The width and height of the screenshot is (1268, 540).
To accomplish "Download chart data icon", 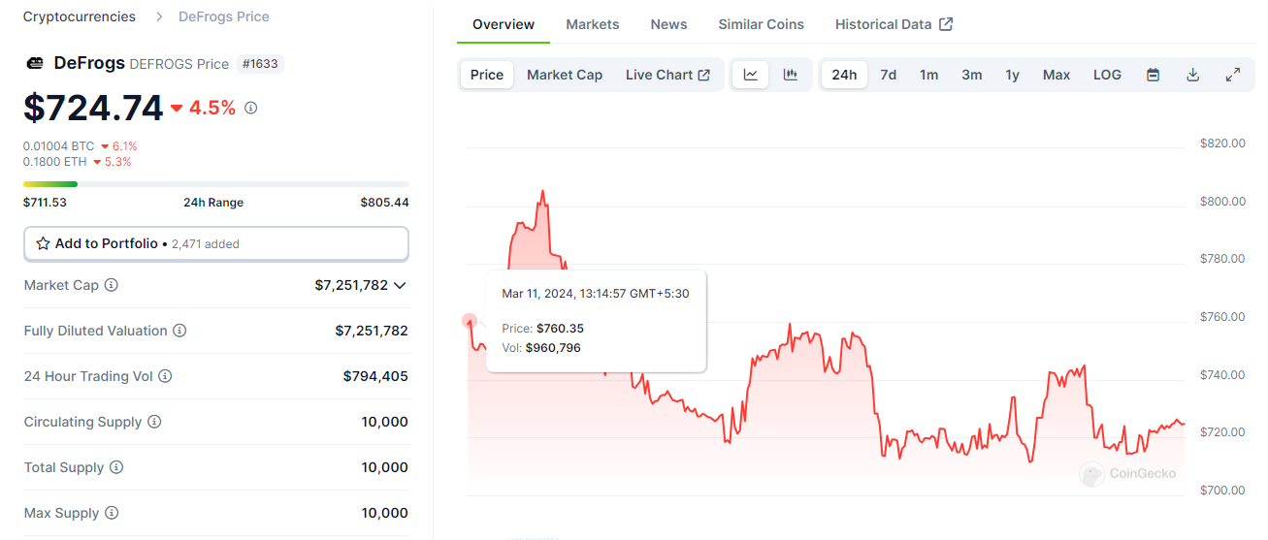I will click(1193, 75).
